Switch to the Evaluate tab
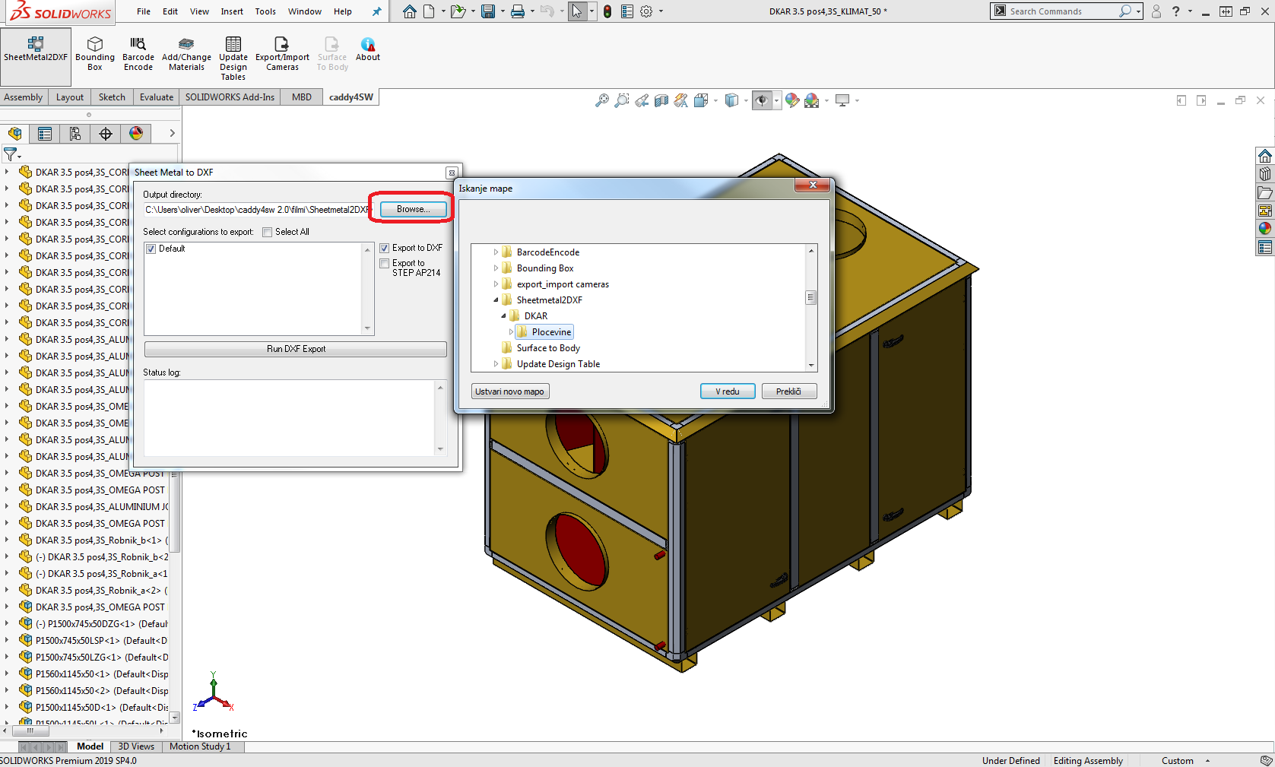 156,97
